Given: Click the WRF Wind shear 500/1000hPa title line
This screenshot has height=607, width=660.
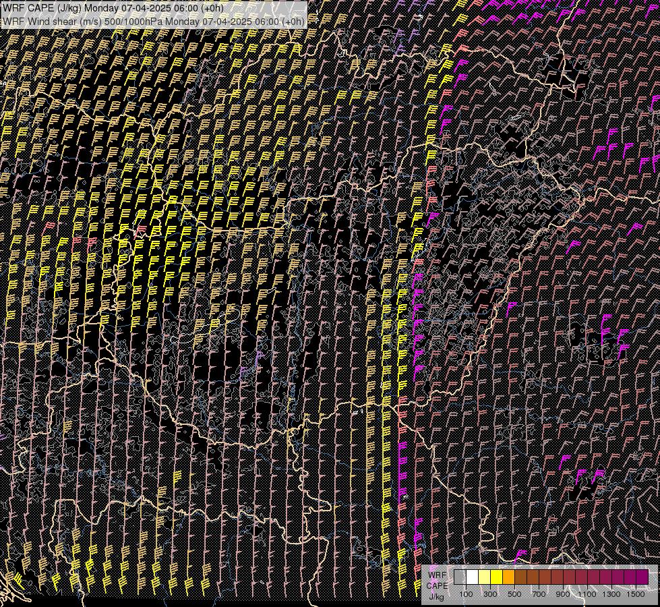Looking at the screenshot, I should [154, 22].
